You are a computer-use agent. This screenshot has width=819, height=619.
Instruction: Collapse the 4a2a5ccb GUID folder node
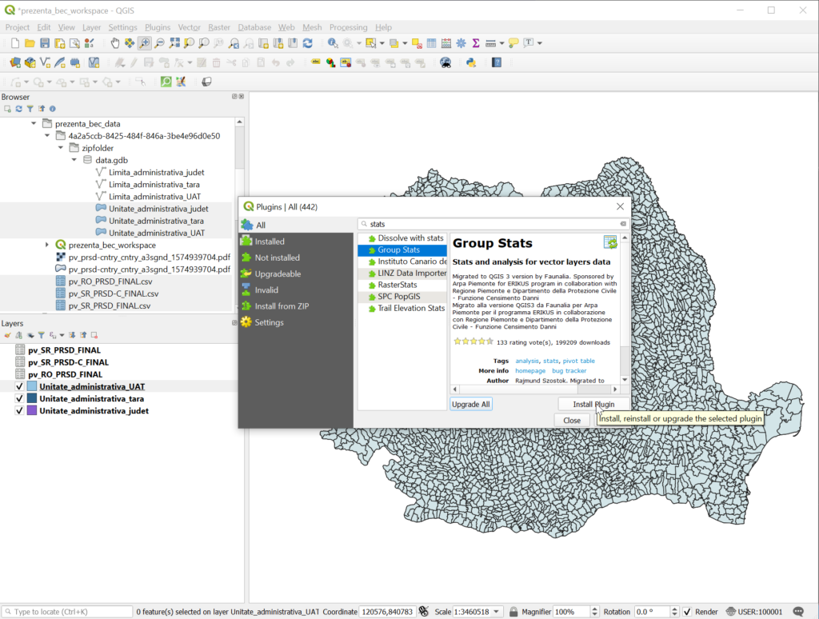click(x=47, y=136)
